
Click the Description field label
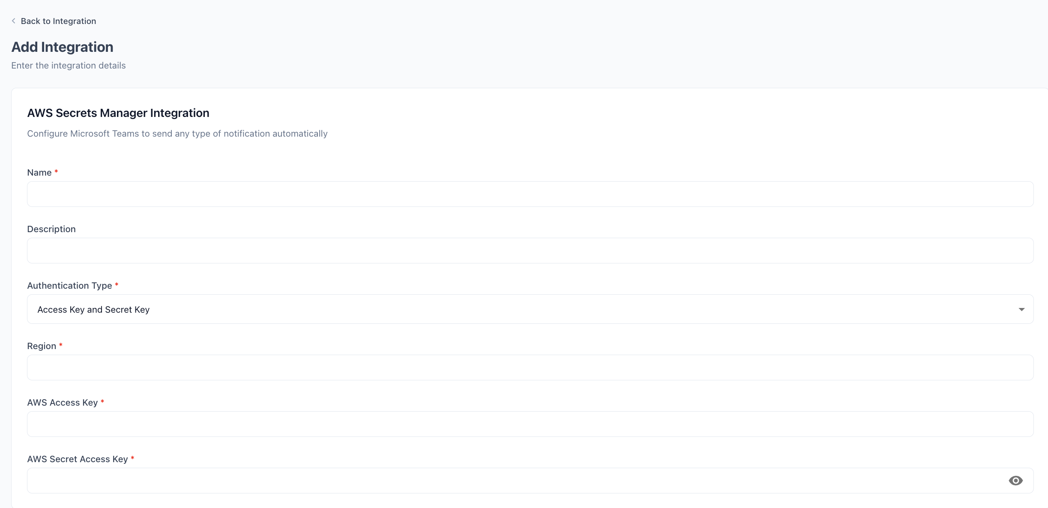click(x=51, y=229)
